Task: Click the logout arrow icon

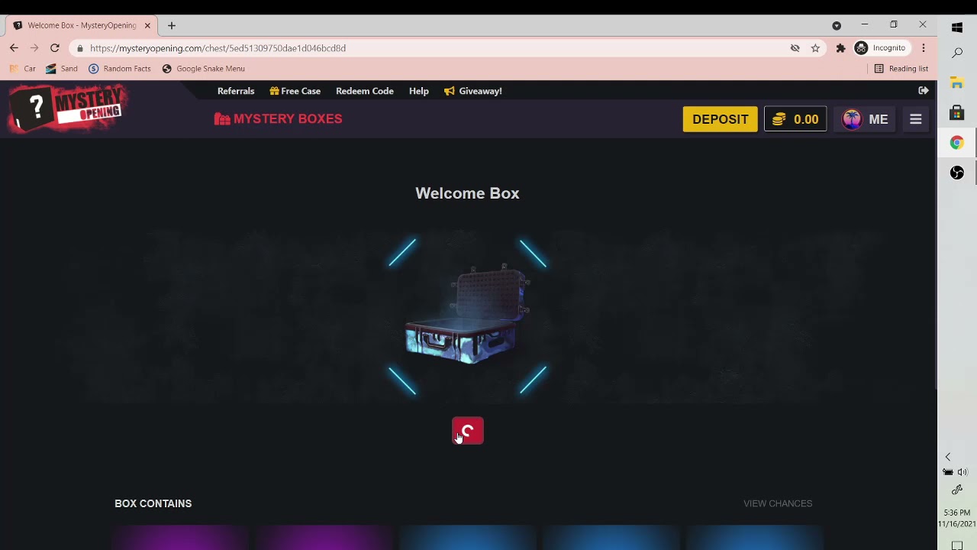Action: (x=924, y=91)
